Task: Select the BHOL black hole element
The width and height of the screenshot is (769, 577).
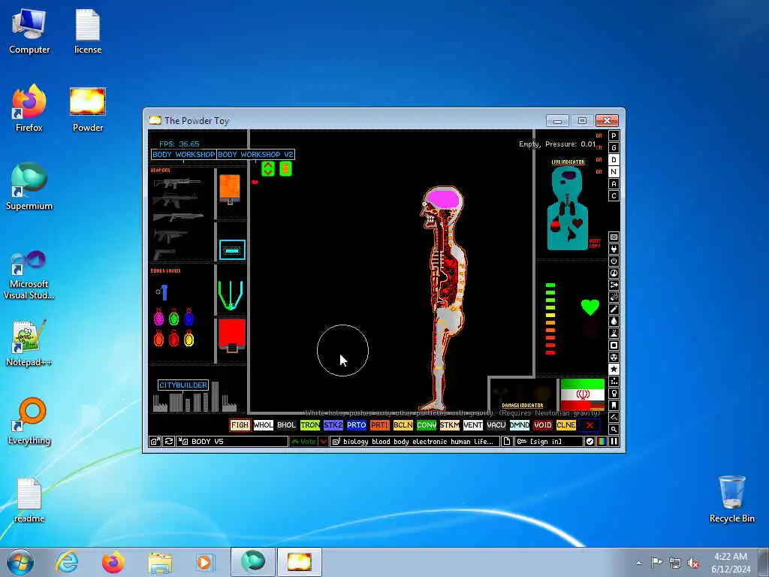Action: pyautogui.click(x=286, y=425)
